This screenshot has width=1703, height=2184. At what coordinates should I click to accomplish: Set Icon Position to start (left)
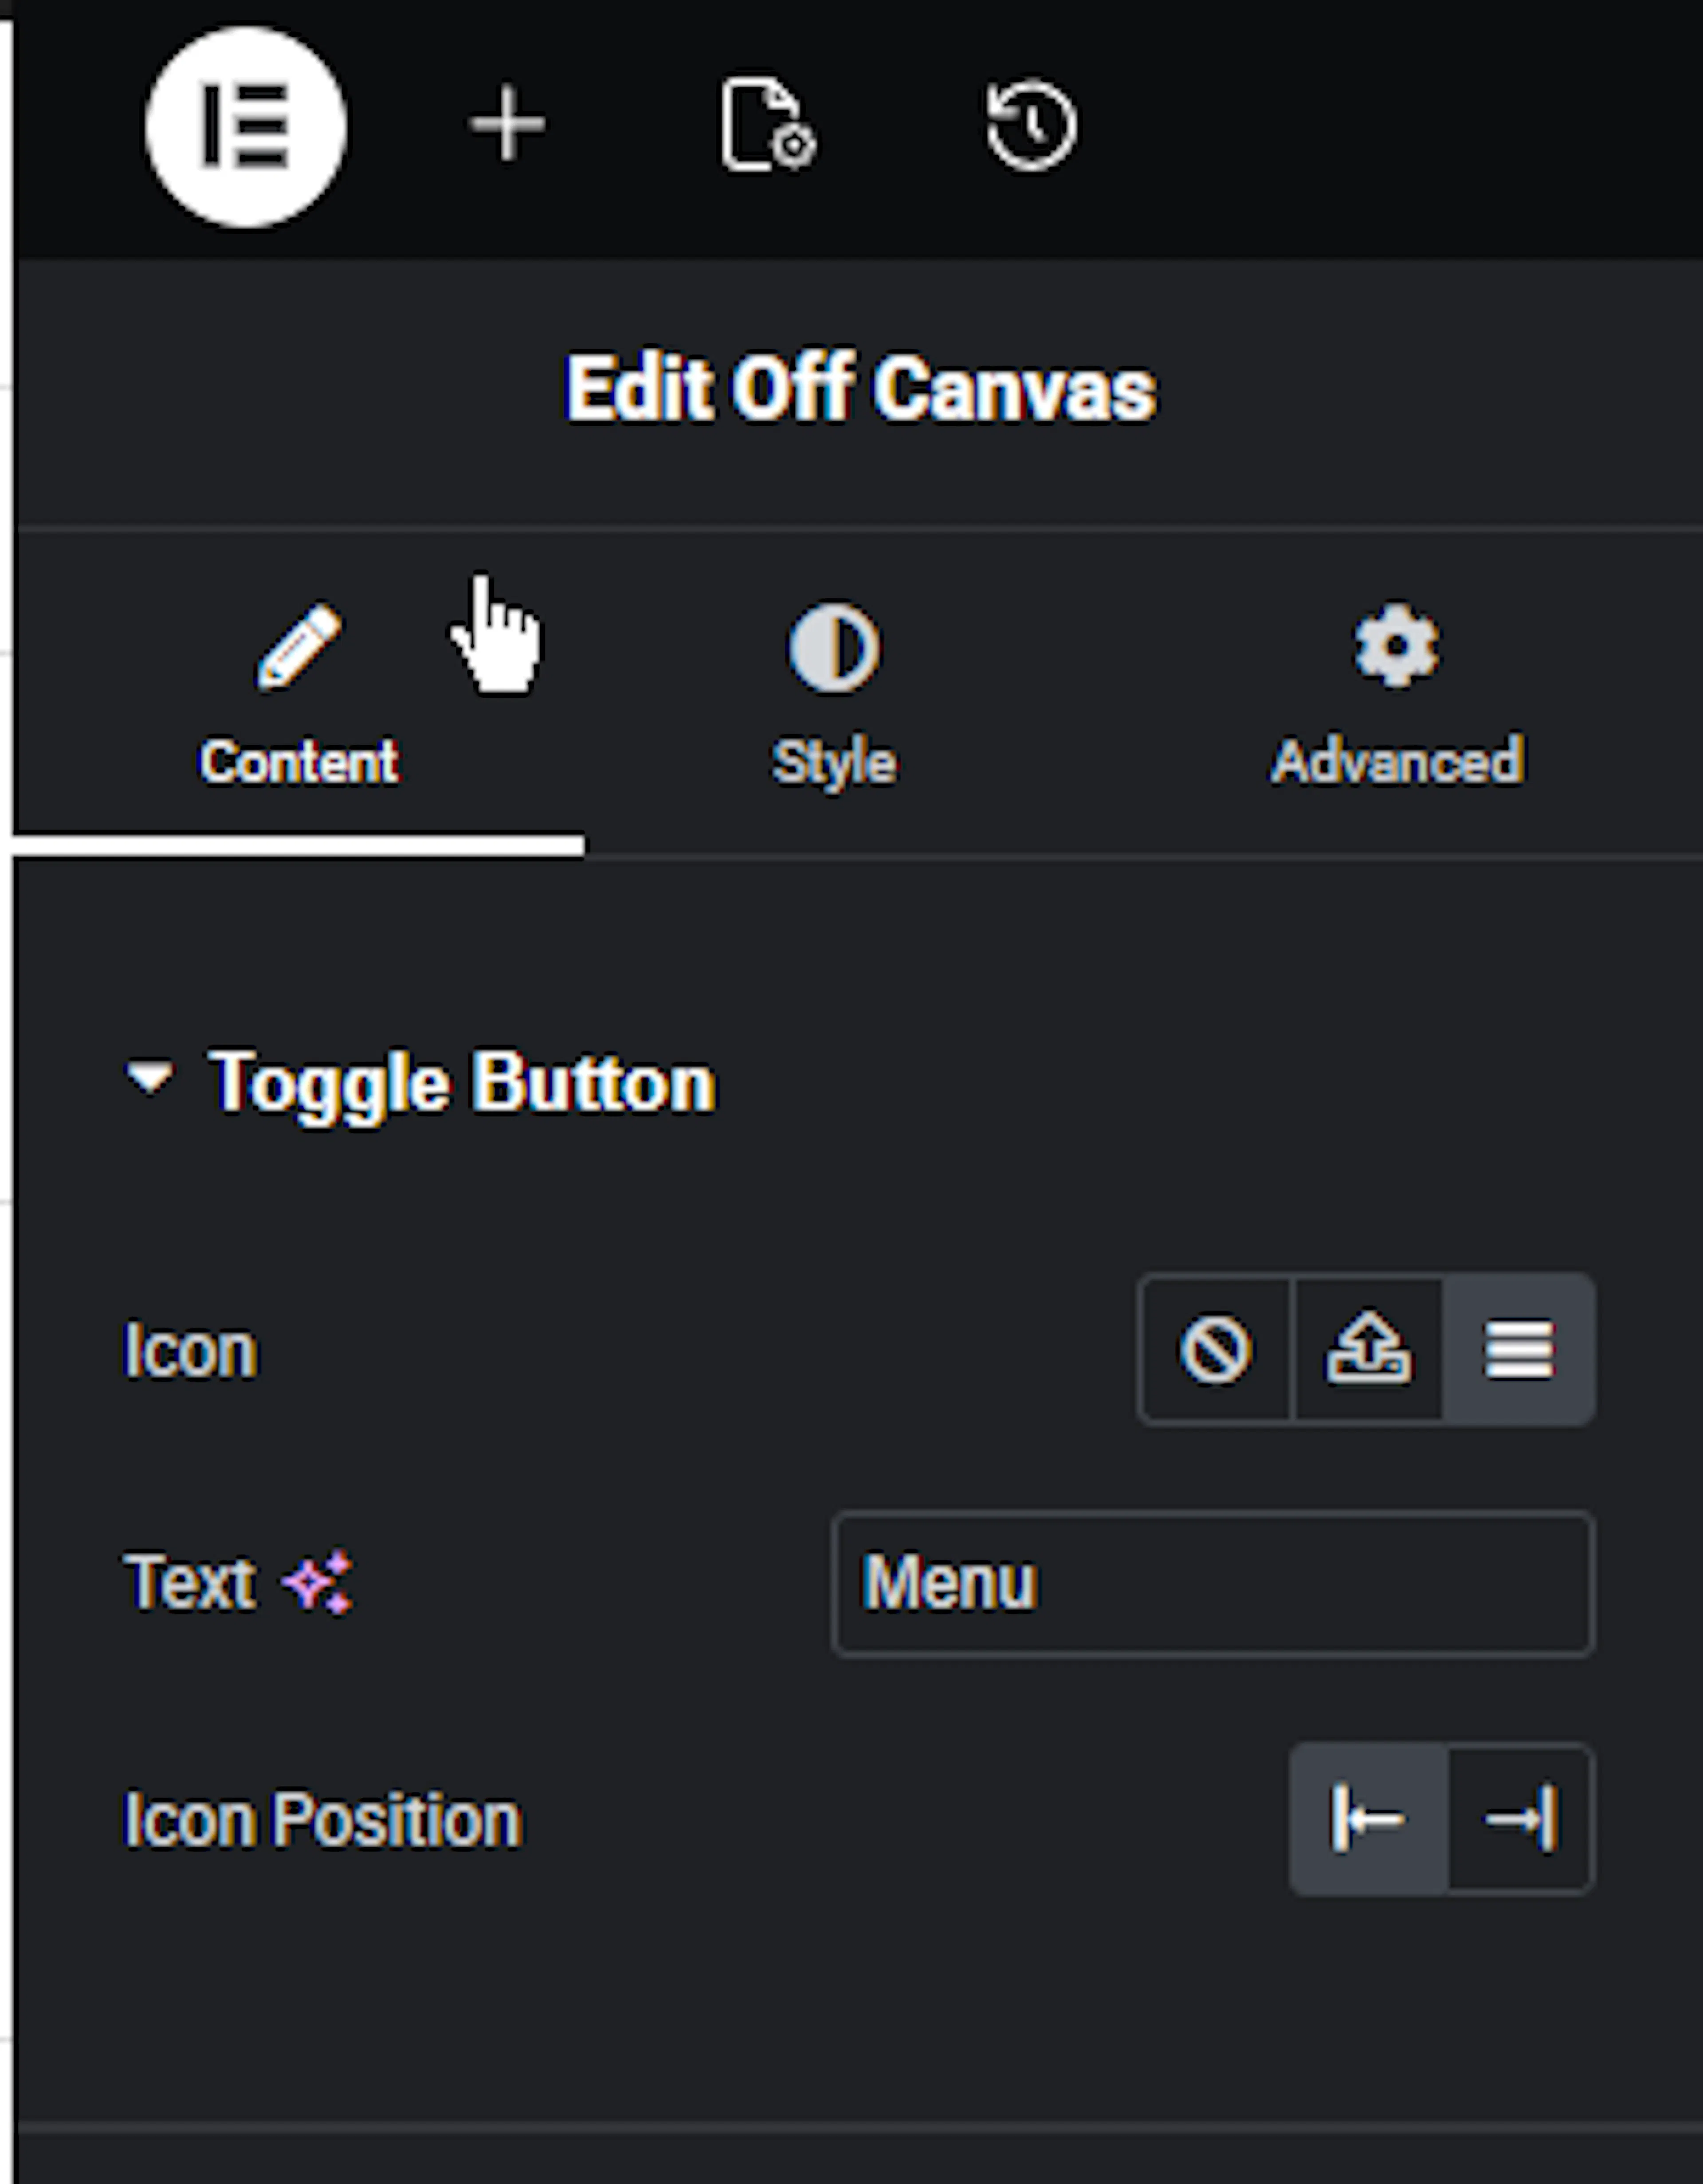[x=1368, y=1819]
